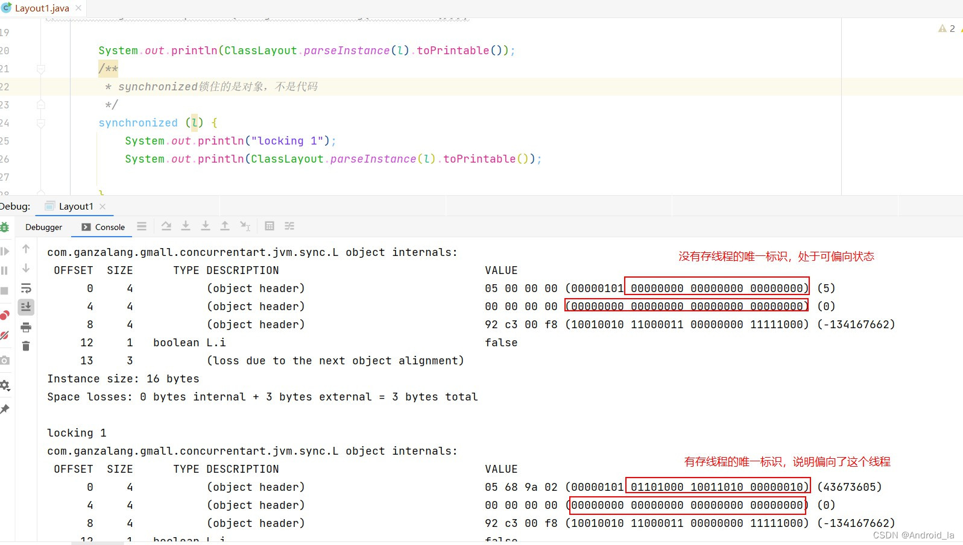Click the Stop debug session icon
The image size is (963, 545).
(x=4, y=291)
